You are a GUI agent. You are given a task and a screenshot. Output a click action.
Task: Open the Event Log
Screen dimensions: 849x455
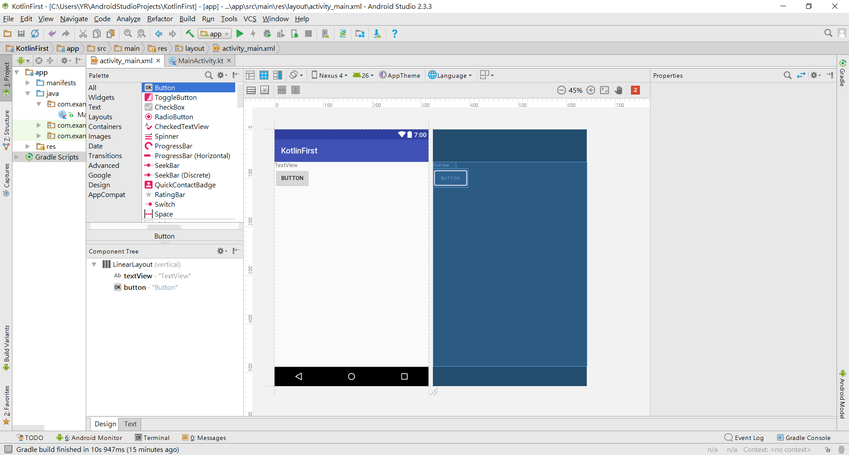click(744, 438)
